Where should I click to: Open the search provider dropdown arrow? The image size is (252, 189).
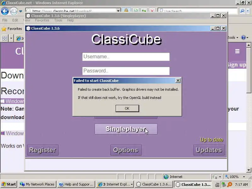click(248, 11)
